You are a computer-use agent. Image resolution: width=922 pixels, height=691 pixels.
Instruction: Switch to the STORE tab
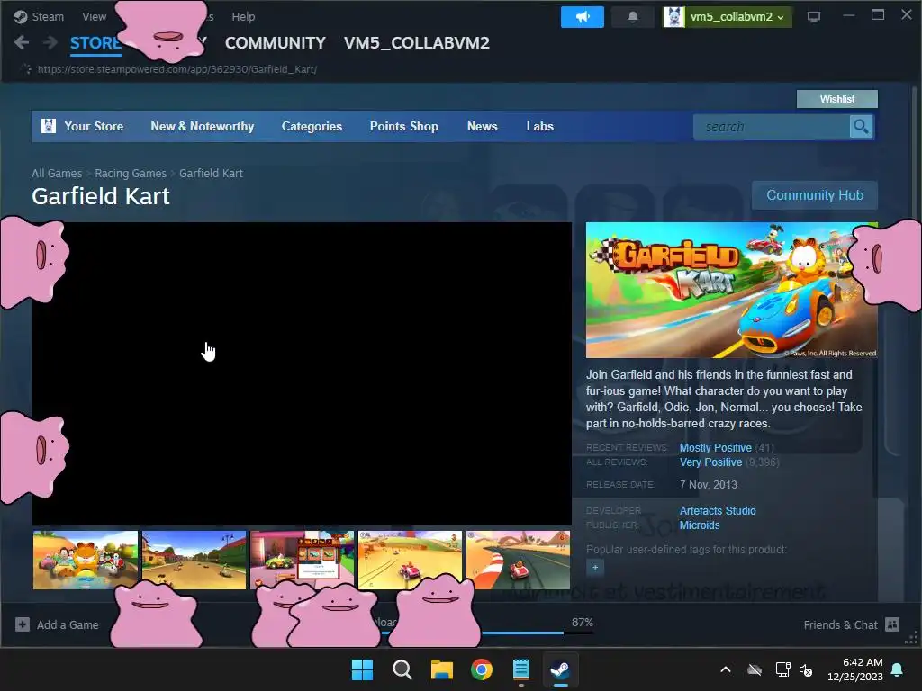click(95, 43)
